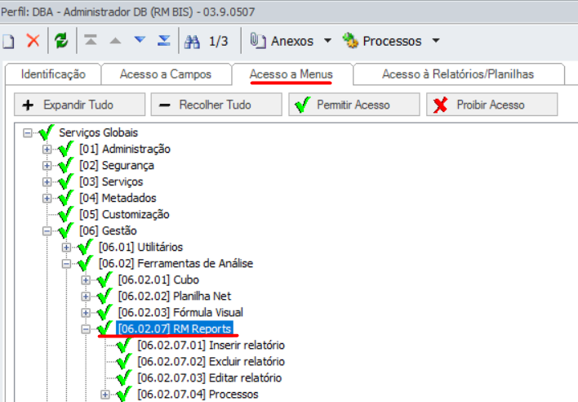Collapse [06.02] Ferramentas de Análise node

click(x=66, y=263)
